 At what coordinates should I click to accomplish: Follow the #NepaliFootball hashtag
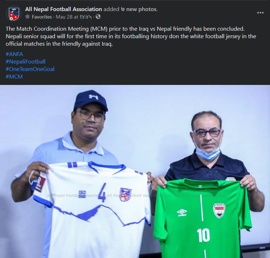tap(26, 61)
